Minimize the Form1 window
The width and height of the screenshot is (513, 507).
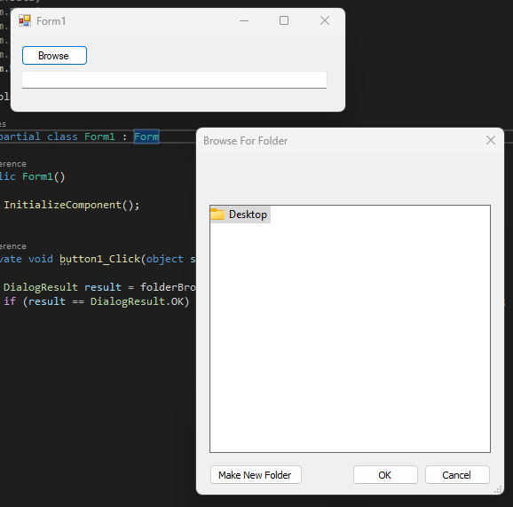pyautogui.click(x=244, y=21)
